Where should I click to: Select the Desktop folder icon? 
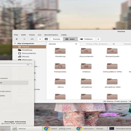(60, 51)
